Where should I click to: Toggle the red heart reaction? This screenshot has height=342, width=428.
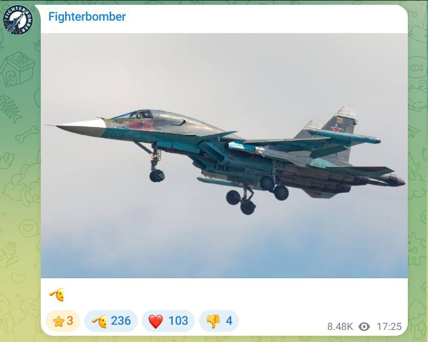(x=168, y=321)
